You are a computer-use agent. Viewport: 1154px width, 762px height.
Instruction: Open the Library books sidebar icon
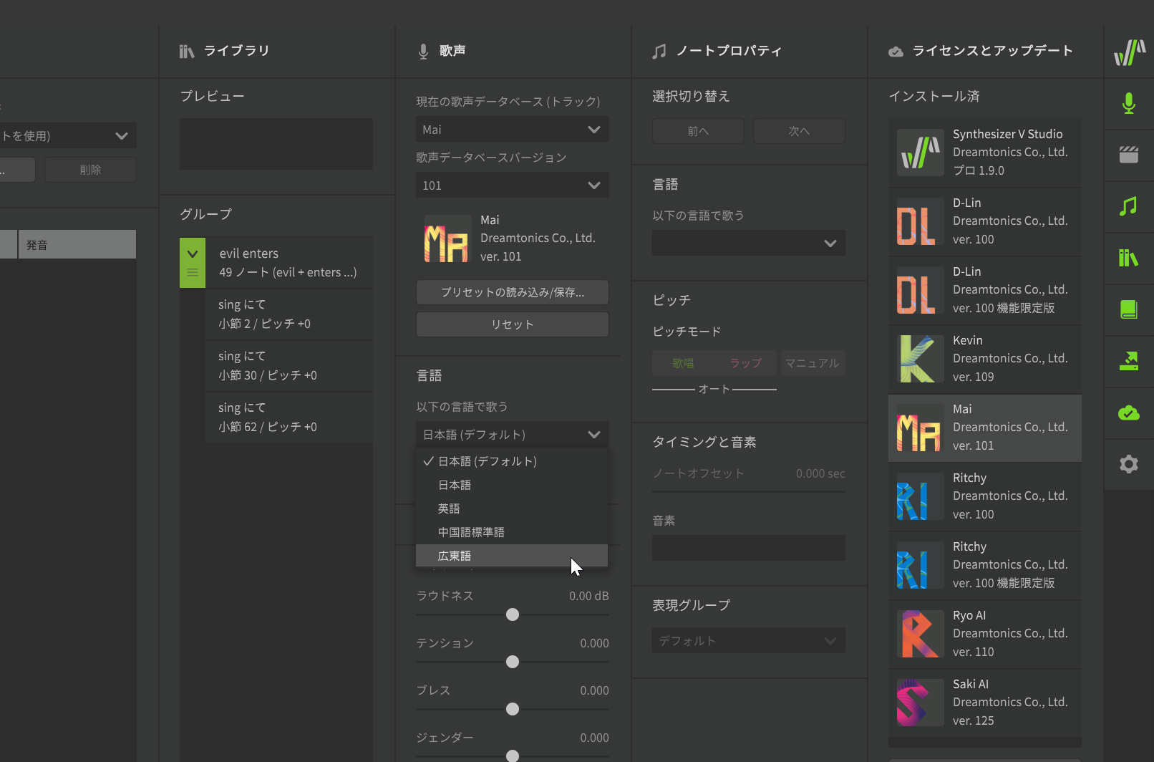point(1129,258)
